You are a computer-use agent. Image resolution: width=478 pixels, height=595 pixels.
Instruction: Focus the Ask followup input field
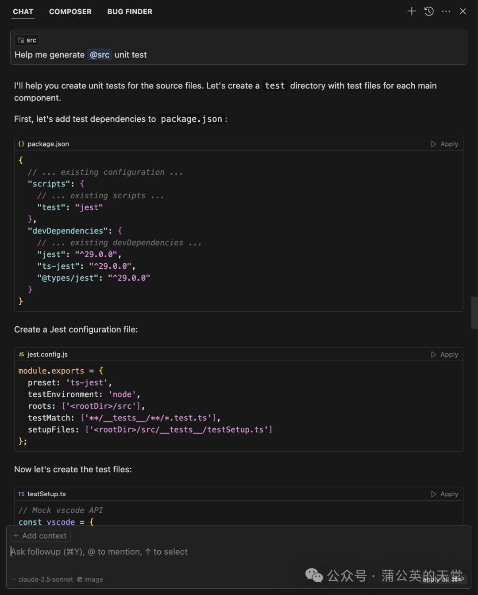[x=239, y=552]
